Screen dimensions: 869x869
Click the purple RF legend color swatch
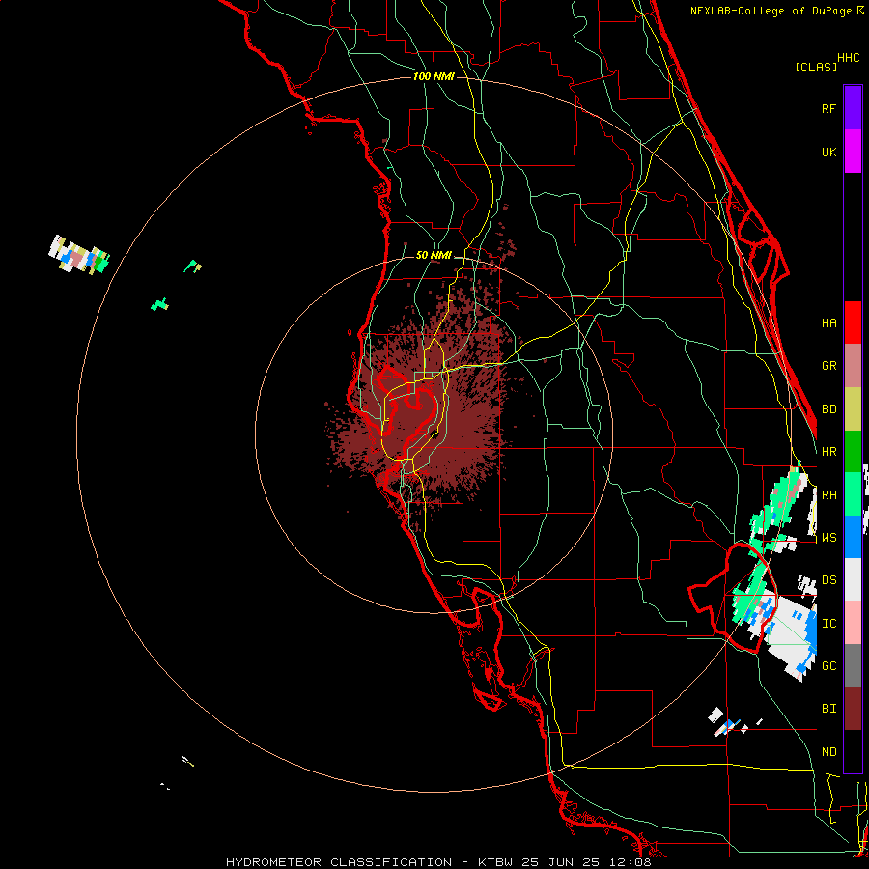click(853, 108)
